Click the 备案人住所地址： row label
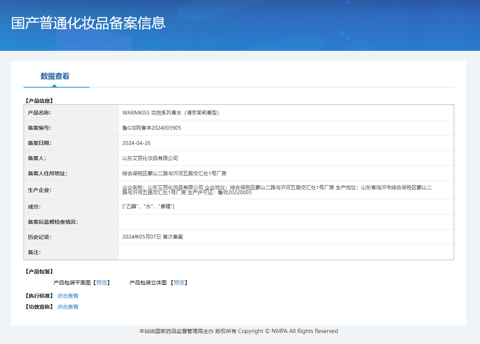 click(47, 173)
